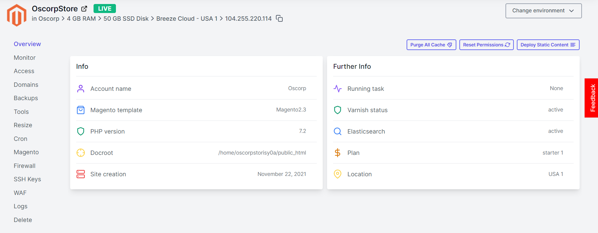The image size is (598, 233).
Task: Click the Plan dollar sign icon
Action: [x=337, y=153]
